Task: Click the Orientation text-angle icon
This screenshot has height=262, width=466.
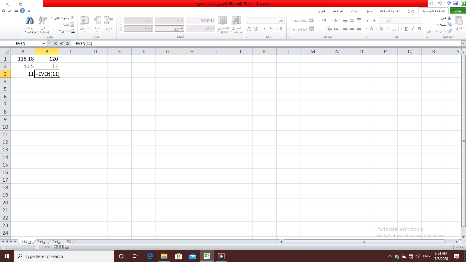Action: tap(336, 20)
